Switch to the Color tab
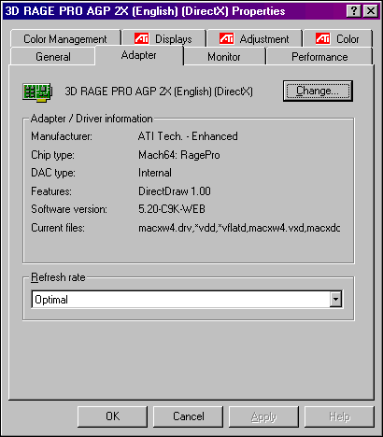This screenshot has height=437, width=383. point(337,39)
